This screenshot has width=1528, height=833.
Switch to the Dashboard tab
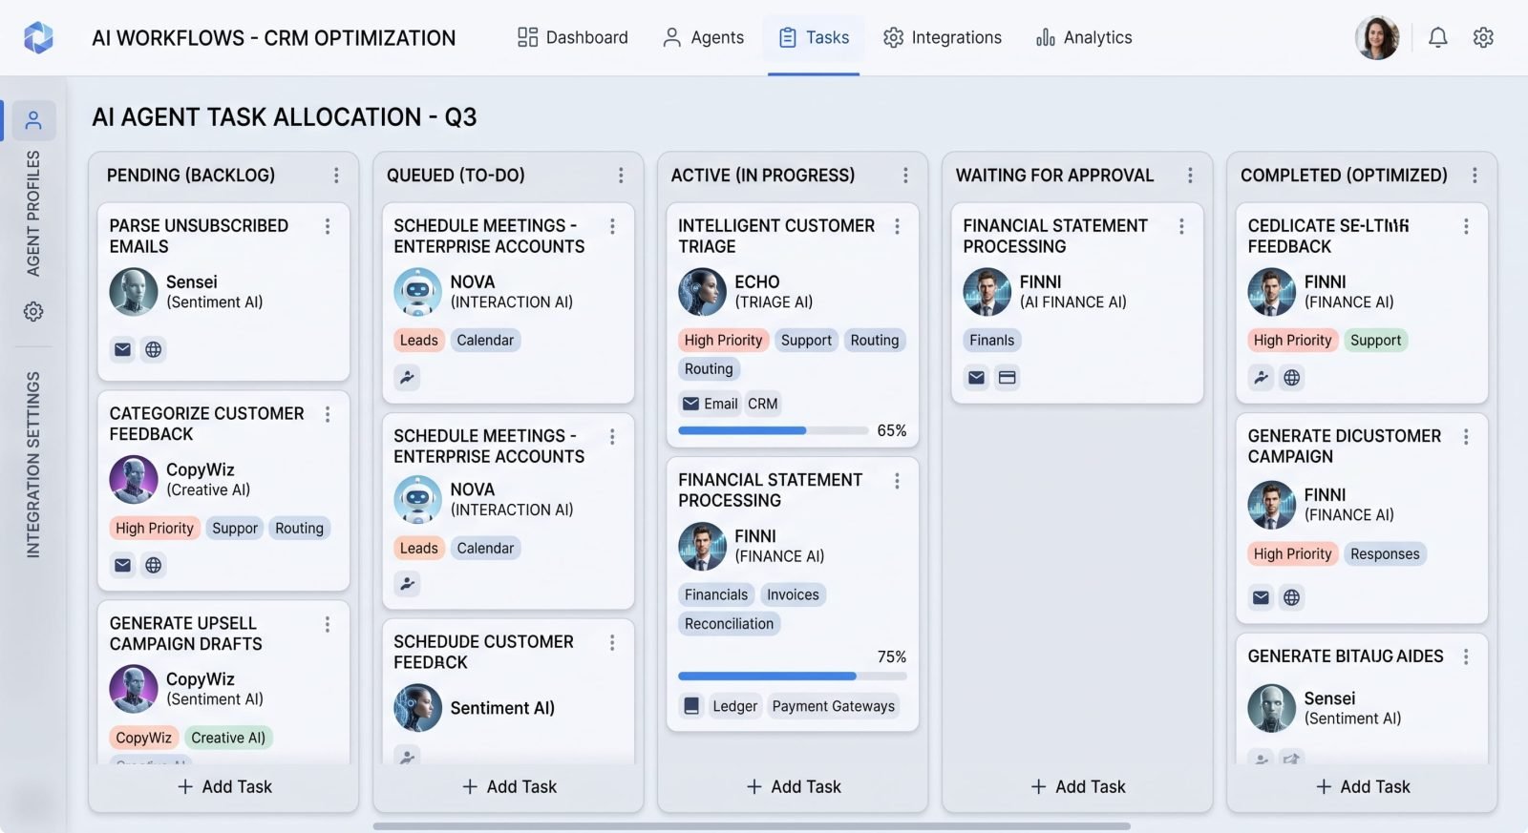click(x=573, y=37)
